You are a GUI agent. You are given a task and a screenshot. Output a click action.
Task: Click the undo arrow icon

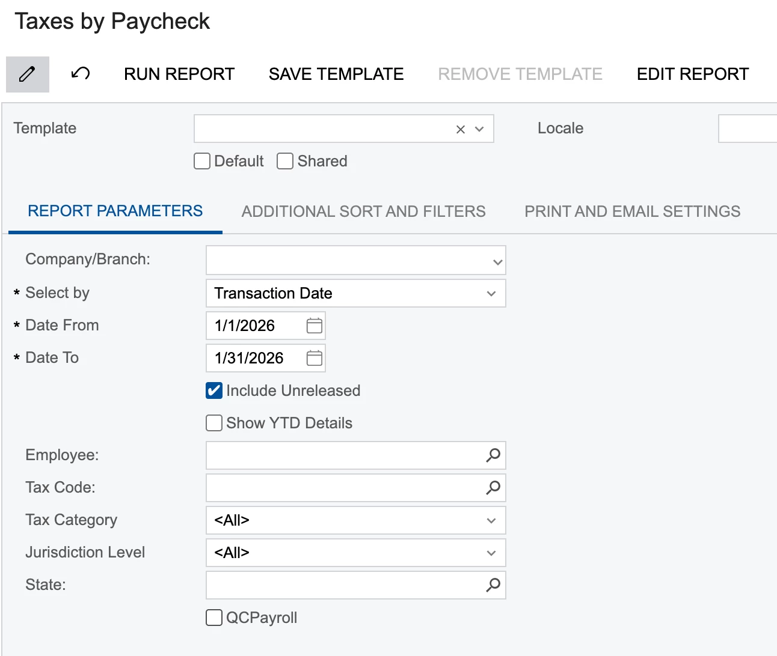[81, 74]
